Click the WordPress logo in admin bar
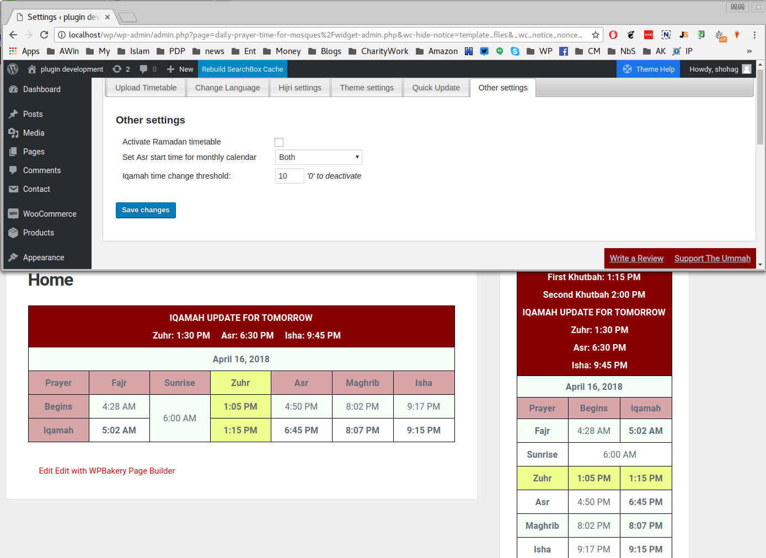 13,69
